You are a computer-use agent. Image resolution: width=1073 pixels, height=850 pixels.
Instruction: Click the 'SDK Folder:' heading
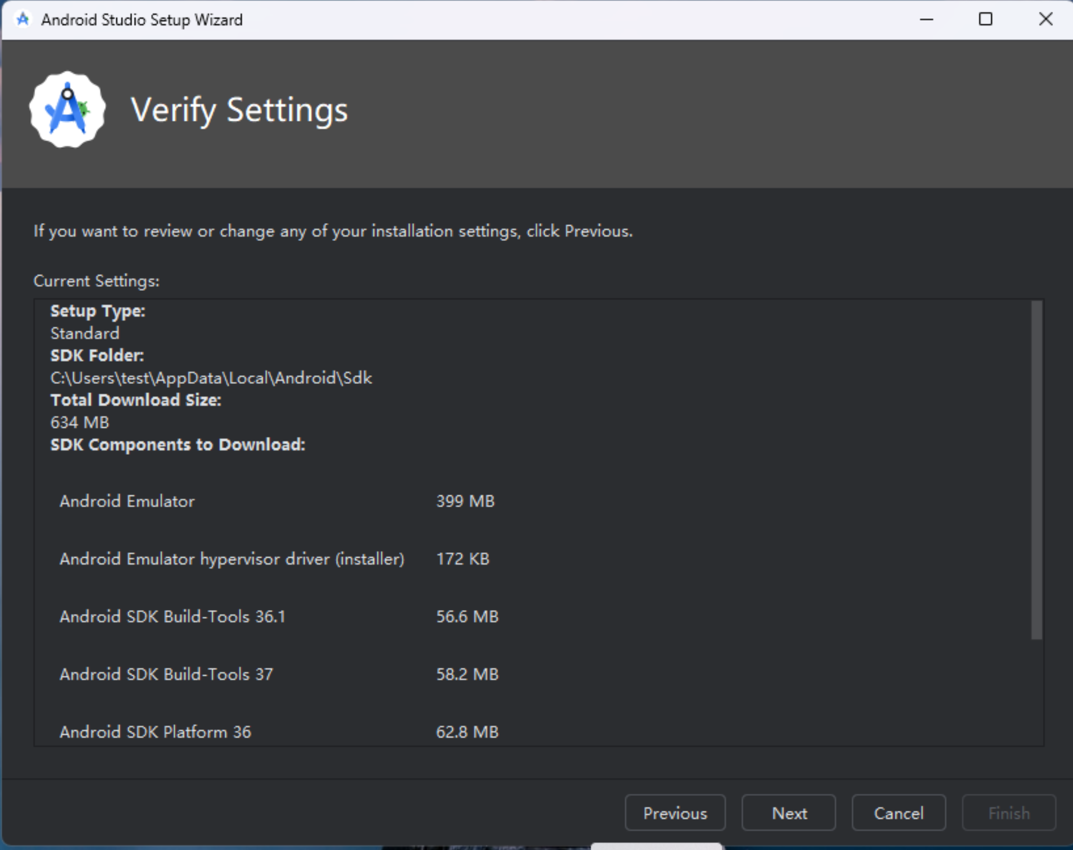[x=97, y=356]
